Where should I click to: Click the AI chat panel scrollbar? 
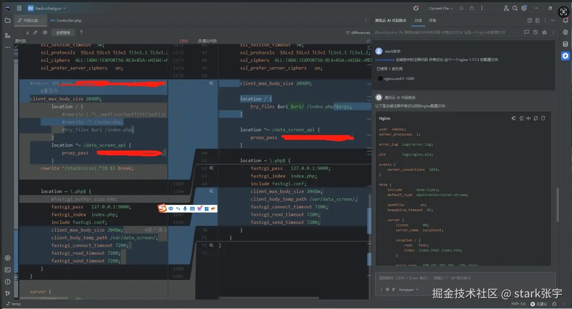(x=558, y=205)
